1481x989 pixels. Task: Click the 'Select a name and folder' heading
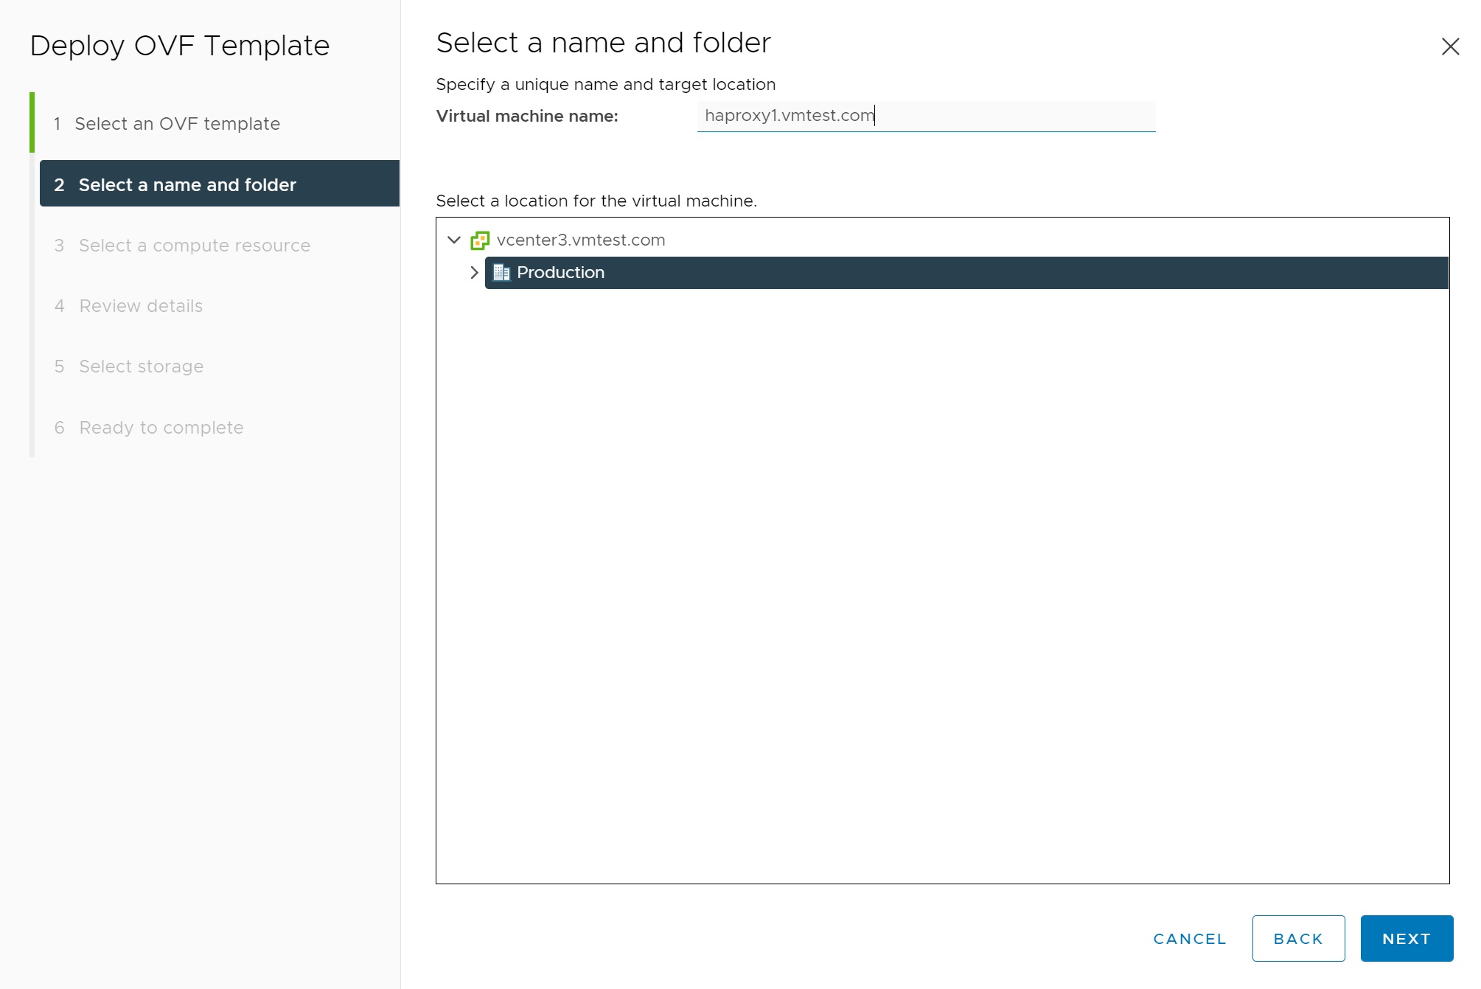click(602, 43)
